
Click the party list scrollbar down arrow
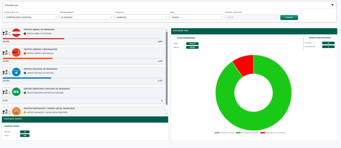pos(167,113)
